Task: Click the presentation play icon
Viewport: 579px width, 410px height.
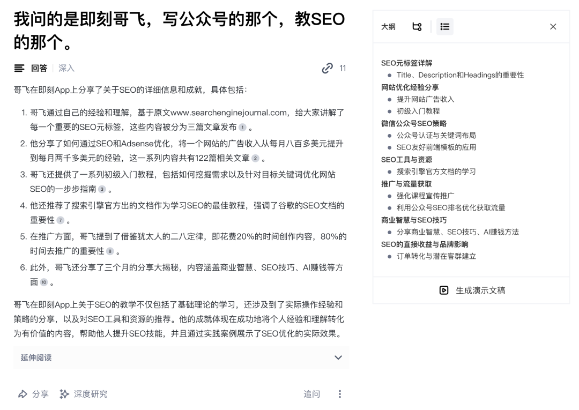Action: click(x=444, y=290)
